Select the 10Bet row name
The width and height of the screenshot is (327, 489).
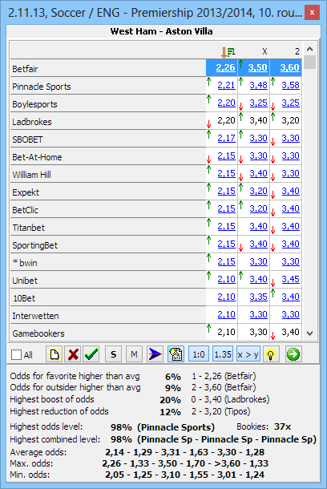24,298
